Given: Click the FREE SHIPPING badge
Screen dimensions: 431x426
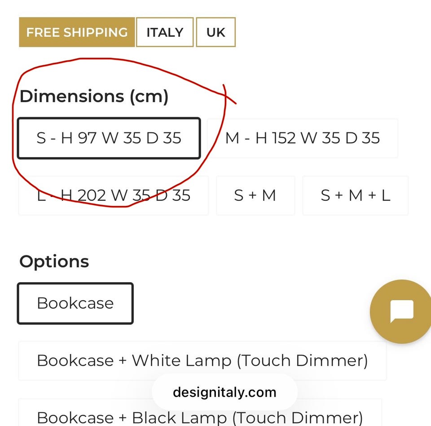Looking at the screenshot, I should coord(77,32).
